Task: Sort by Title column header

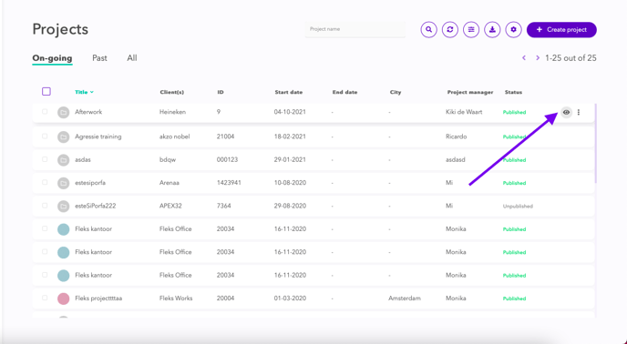Action: (84, 92)
